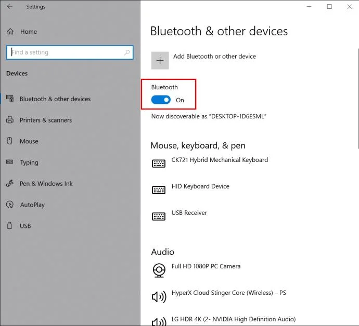Click the Mouse icon in sidebar
The height and width of the screenshot is (326, 359).
click(9, 141)
